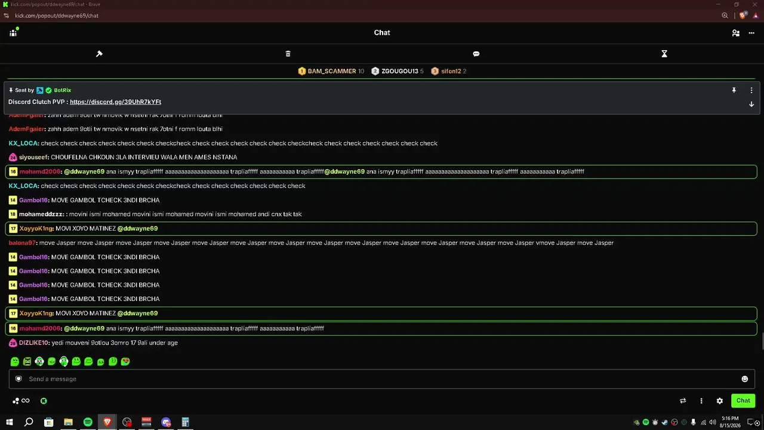
Task: Open Voicemeeter from taskbar
Action: [x=146, y=422]
